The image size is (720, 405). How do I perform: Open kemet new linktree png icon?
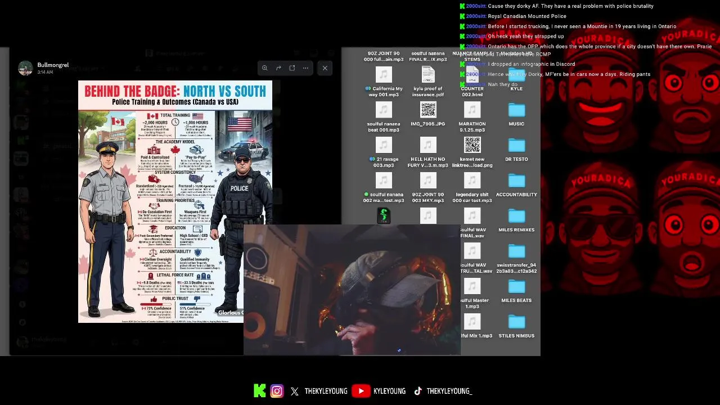click(472, 145)
